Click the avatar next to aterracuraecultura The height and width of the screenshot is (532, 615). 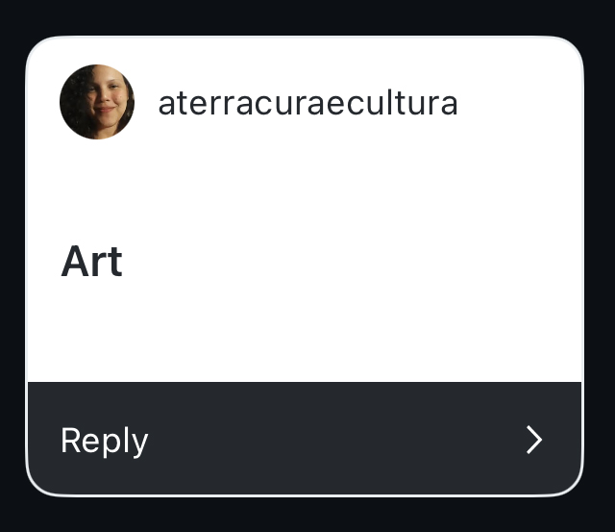pyautogui.click(x=97, y=102)
